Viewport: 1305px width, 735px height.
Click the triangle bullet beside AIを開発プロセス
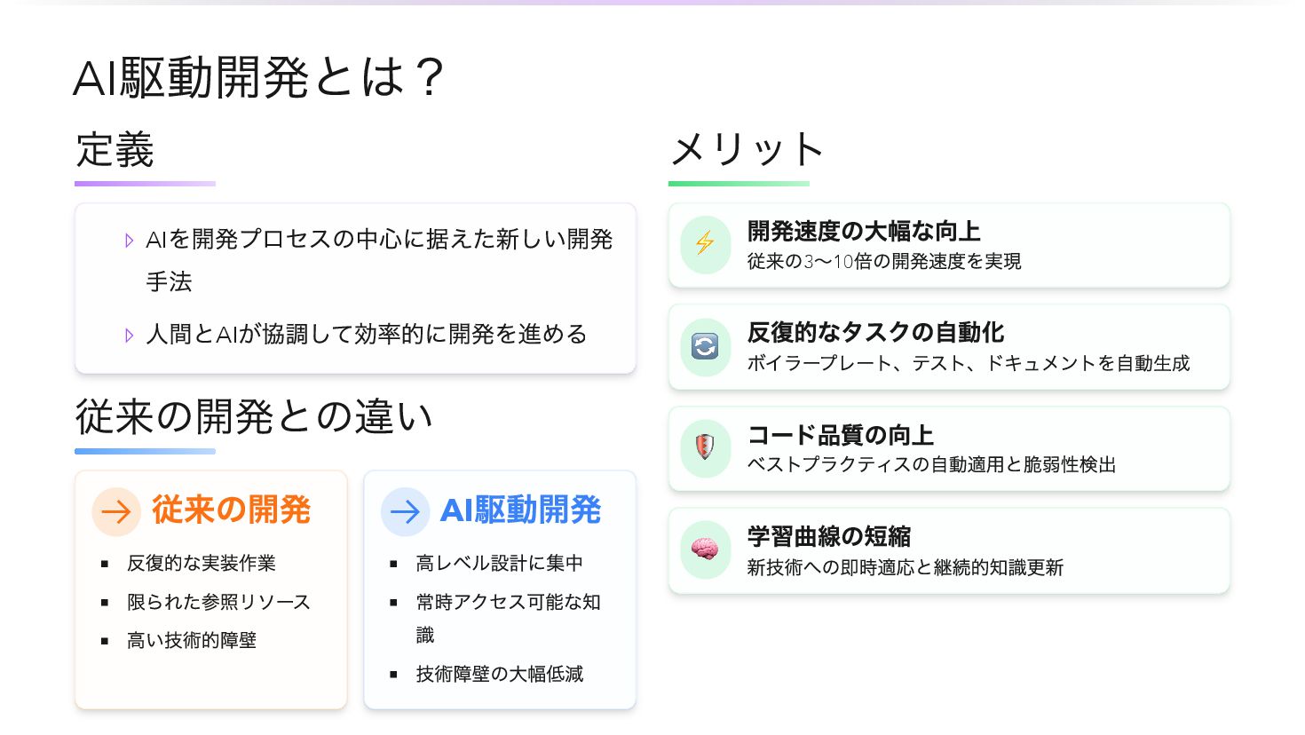[130, 241]
